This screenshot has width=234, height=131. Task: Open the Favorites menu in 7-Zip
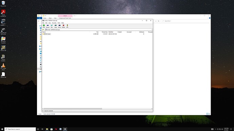click(x=54, y=23)
